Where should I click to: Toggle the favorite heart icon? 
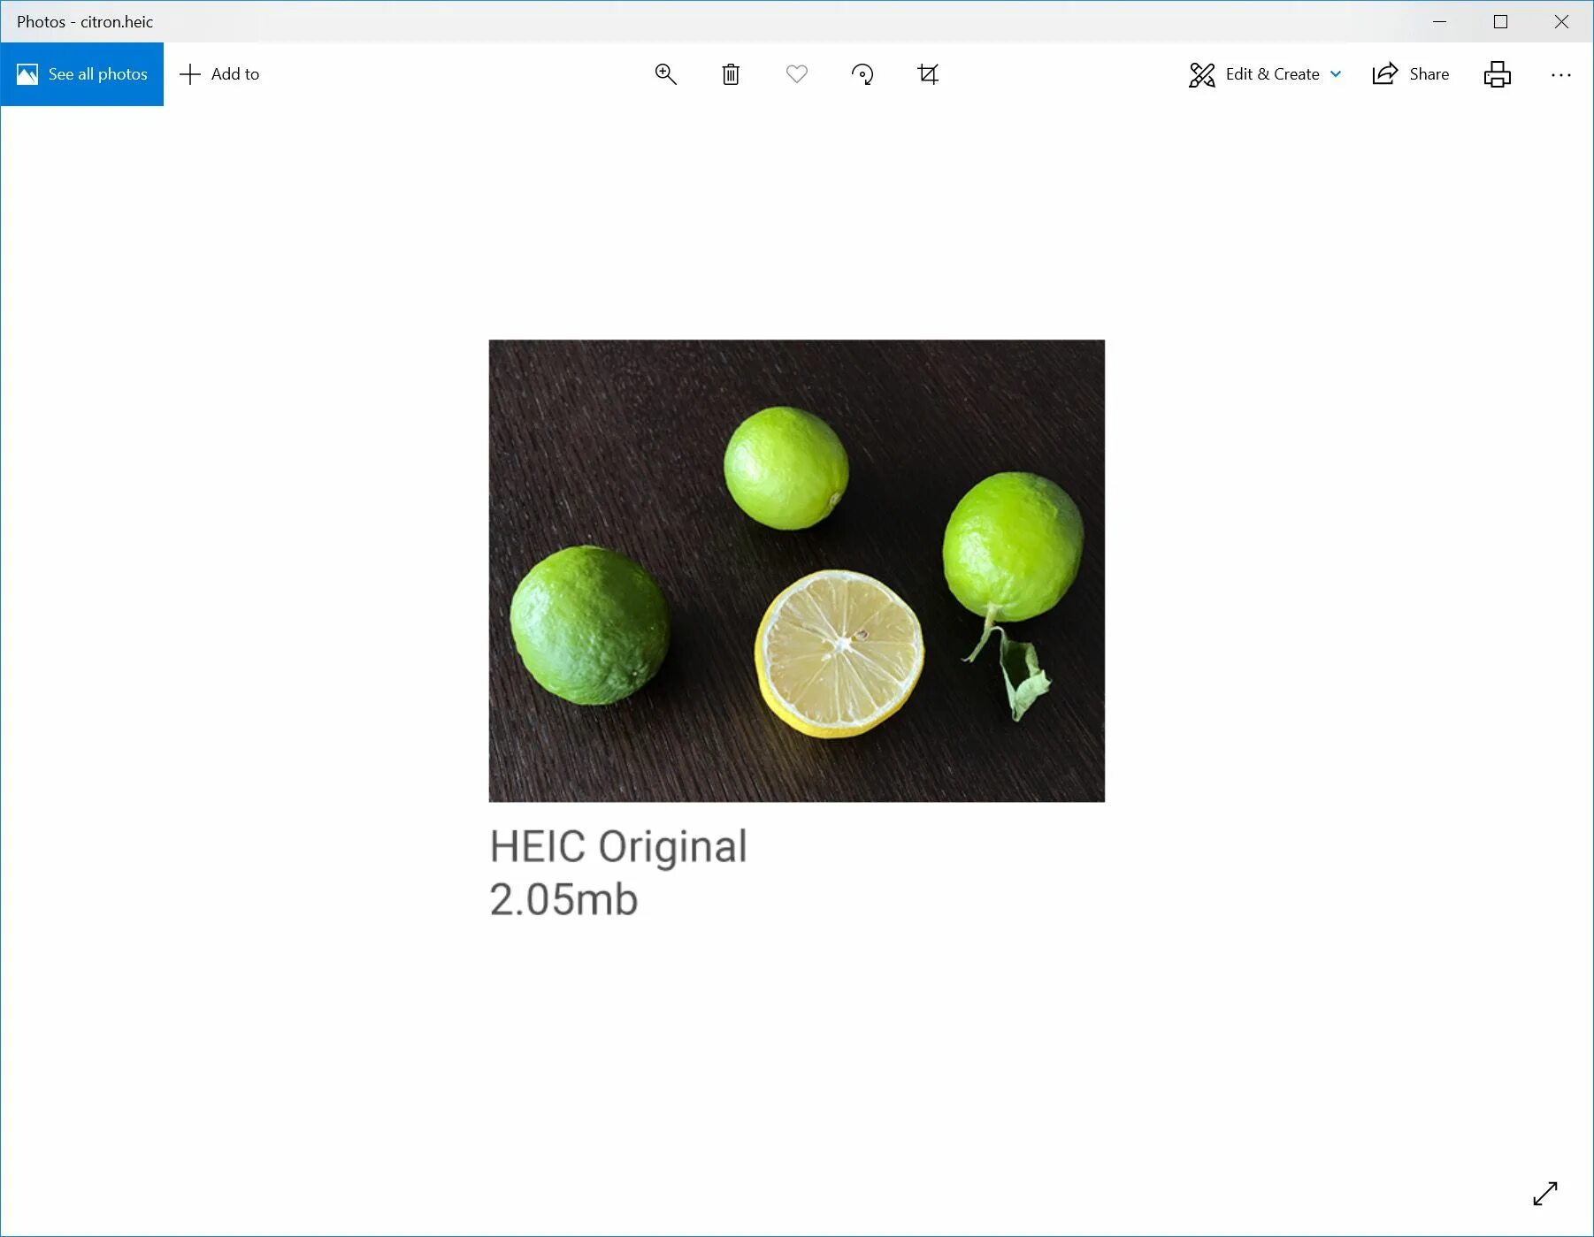point(797,74)
